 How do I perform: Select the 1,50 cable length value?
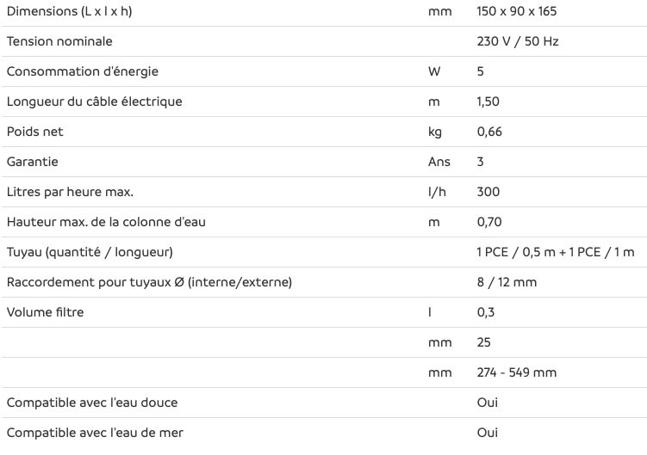point(488,101)
